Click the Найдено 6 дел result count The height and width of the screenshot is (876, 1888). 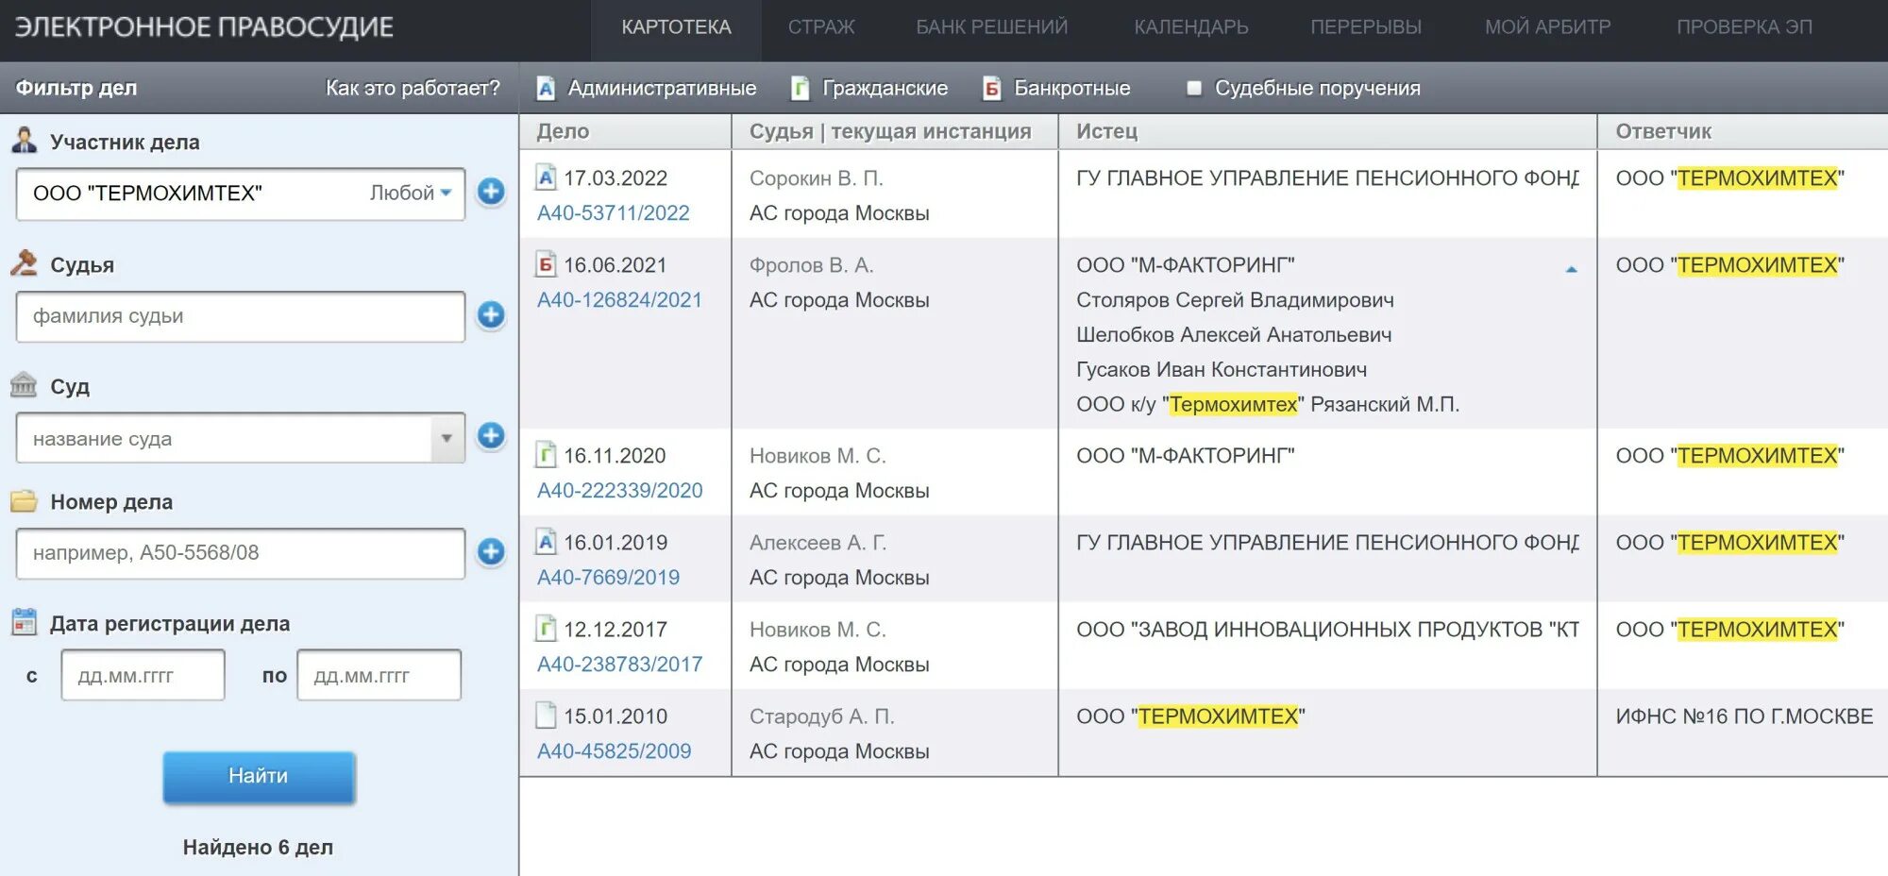258,848
